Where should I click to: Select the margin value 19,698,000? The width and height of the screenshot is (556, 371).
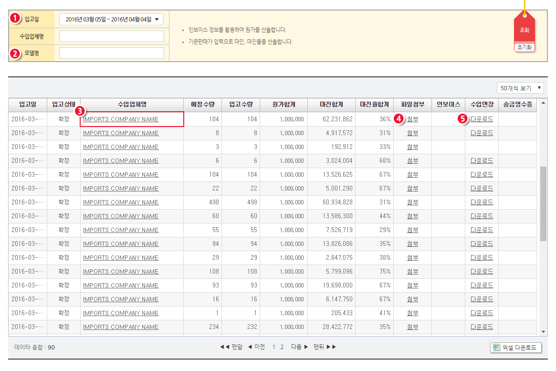click(x=337, y=285)
